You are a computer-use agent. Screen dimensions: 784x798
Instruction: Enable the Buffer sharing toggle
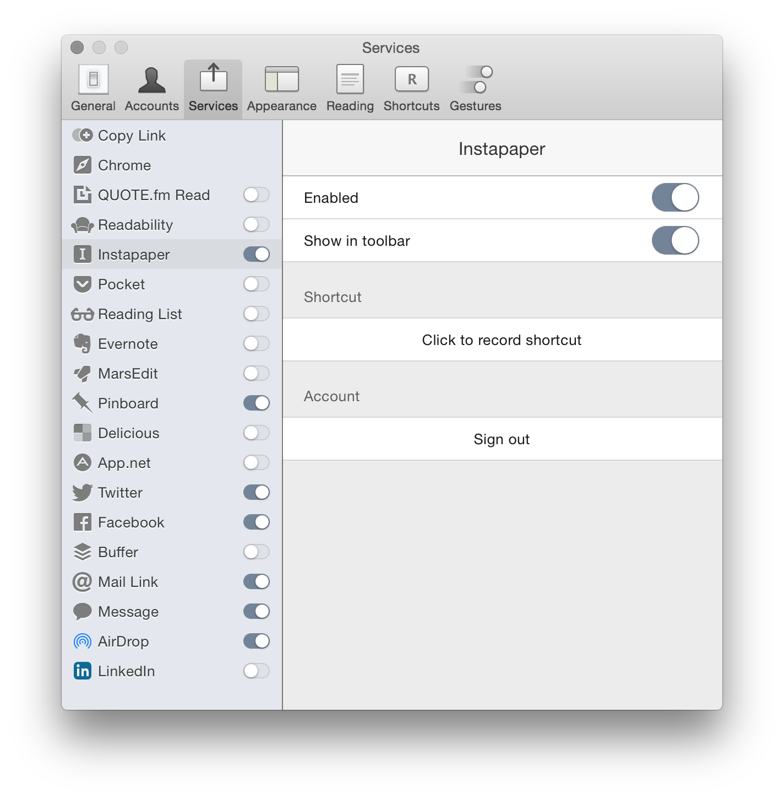tap(257, 552)
